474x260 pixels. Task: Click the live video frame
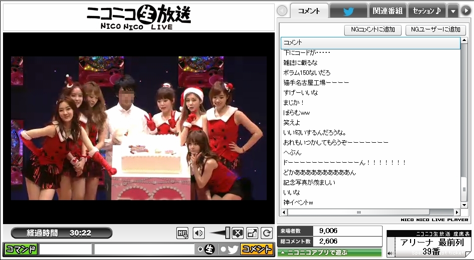139,128
